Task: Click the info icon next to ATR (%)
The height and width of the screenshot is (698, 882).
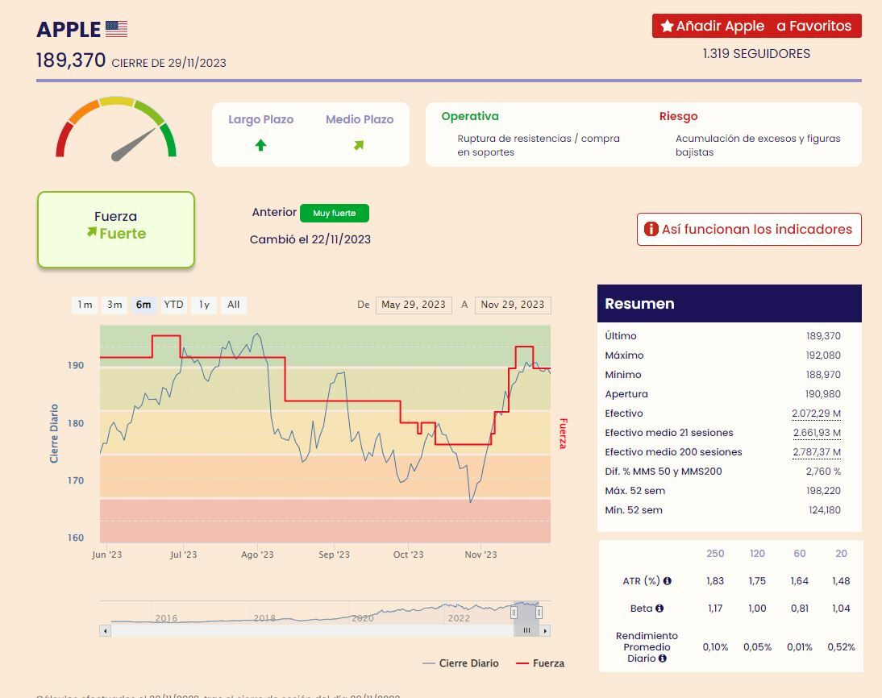Action: click(668, 581)
